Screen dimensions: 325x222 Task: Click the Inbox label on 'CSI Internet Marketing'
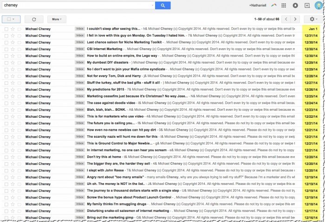(80, 49)
